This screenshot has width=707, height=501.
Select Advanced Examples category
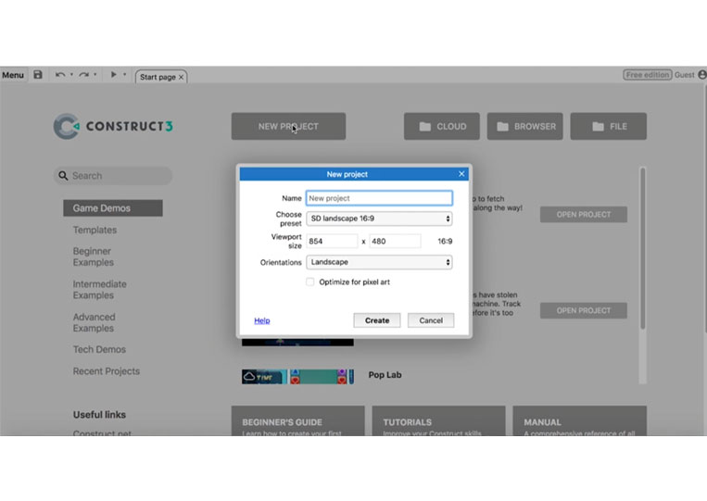(x=95, y=322)
